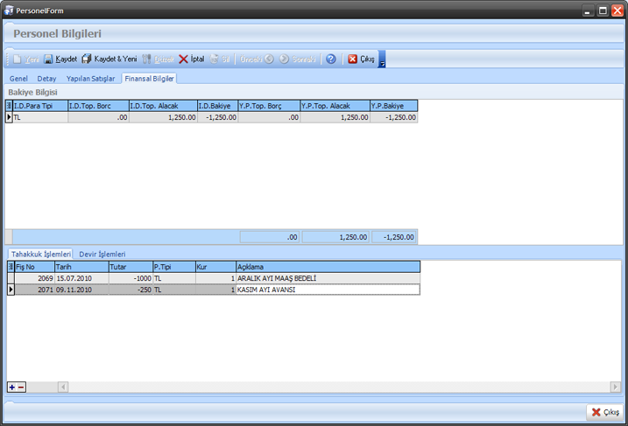Add a row with the plus icon

[x=12, y=387]
